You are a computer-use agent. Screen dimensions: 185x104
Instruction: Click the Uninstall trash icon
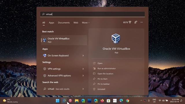94,89
